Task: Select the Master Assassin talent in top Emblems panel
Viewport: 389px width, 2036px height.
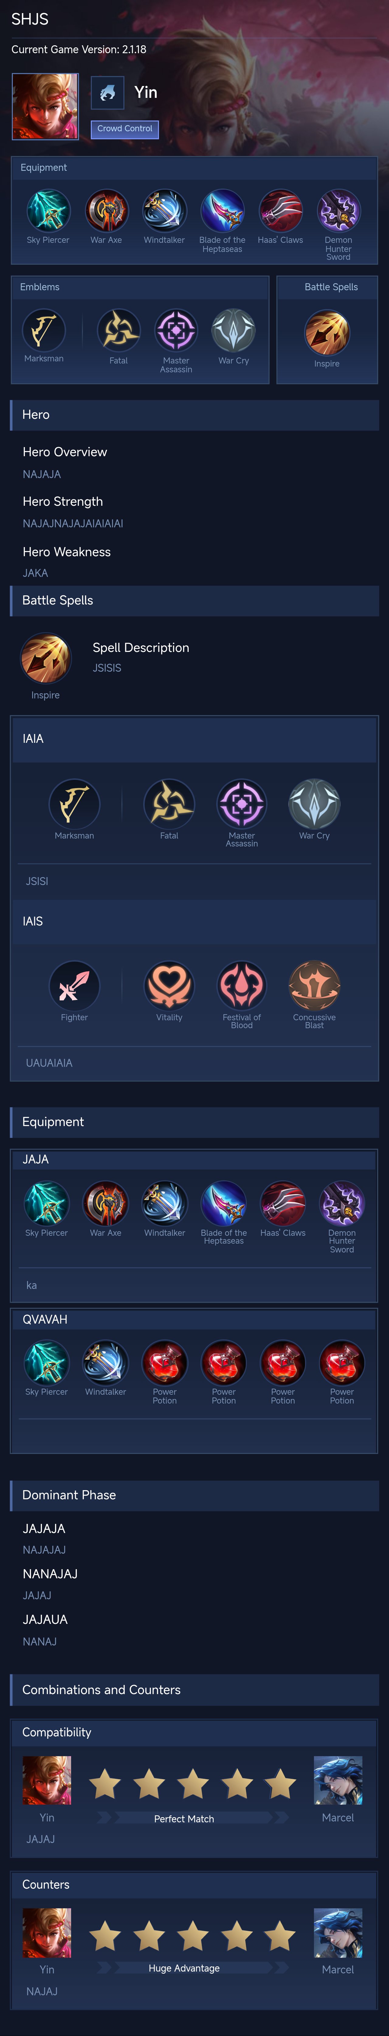Action: pyautogui.click(x=176, y=329)
